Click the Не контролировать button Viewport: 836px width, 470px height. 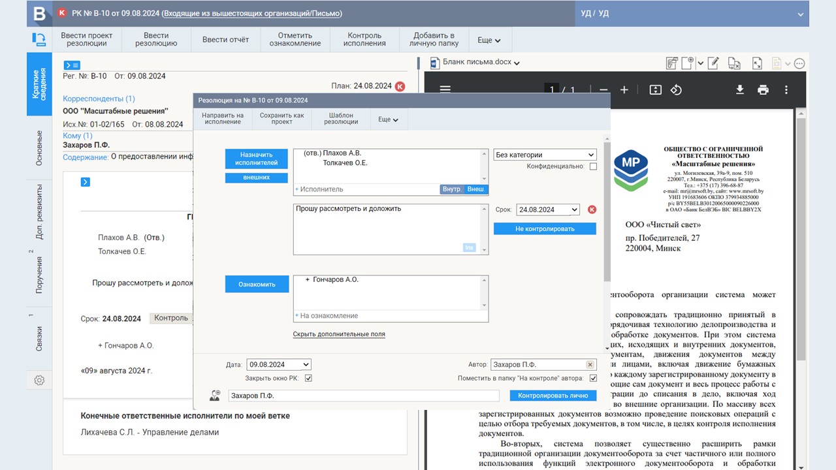click(545, 229)
